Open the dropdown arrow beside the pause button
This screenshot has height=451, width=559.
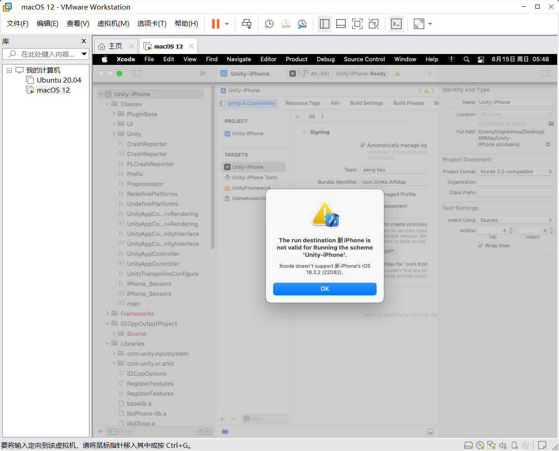227,24
